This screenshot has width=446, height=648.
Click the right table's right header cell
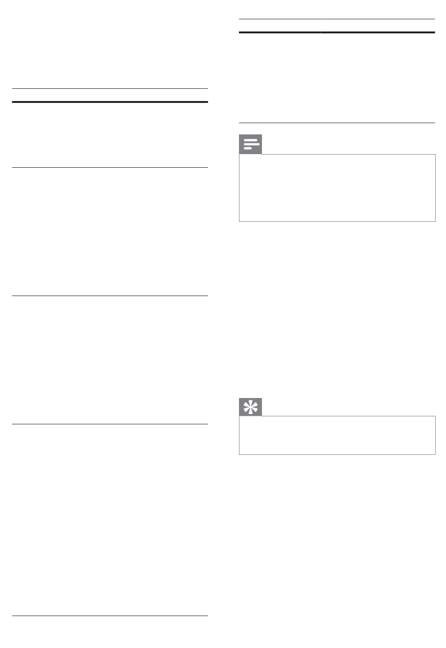pos(378,25)
